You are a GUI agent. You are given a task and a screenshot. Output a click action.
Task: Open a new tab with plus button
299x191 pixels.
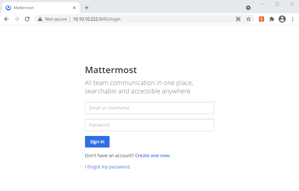87,8
